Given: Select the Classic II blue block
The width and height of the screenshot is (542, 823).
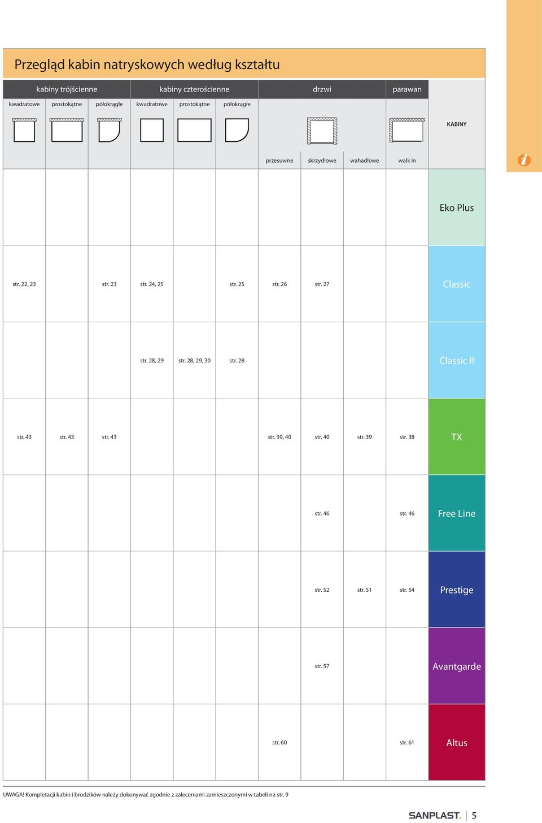Looking at the screenshot, I should pyautogui.click(x=457, y=361).
